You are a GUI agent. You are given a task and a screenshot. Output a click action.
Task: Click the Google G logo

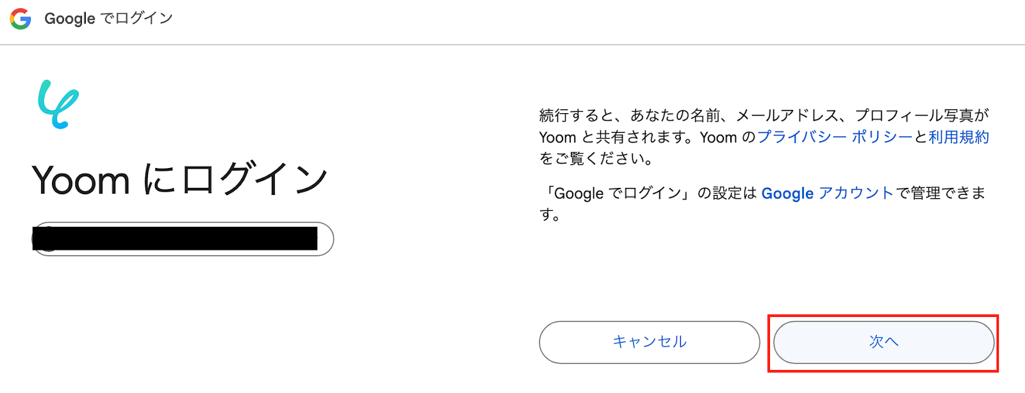[20, 19]
